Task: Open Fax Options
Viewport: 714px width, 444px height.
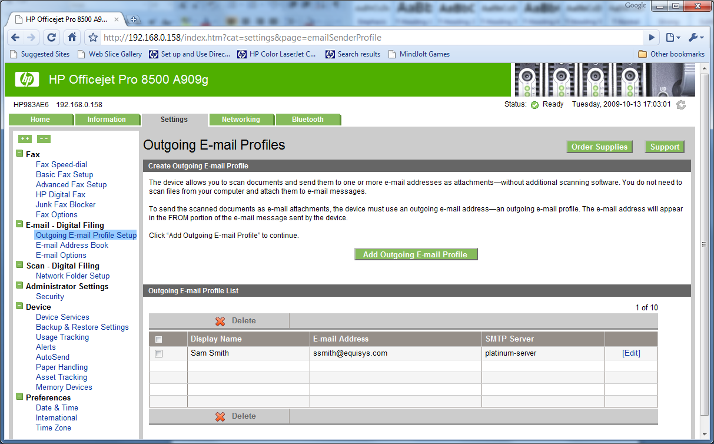Action: coord(57,214)
